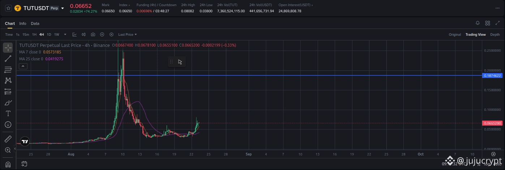Viewport: 505px width, 170px height.
Task: Click the MA 25 close indicator legend
Action: pyautogui.click(x=41, y=59)
